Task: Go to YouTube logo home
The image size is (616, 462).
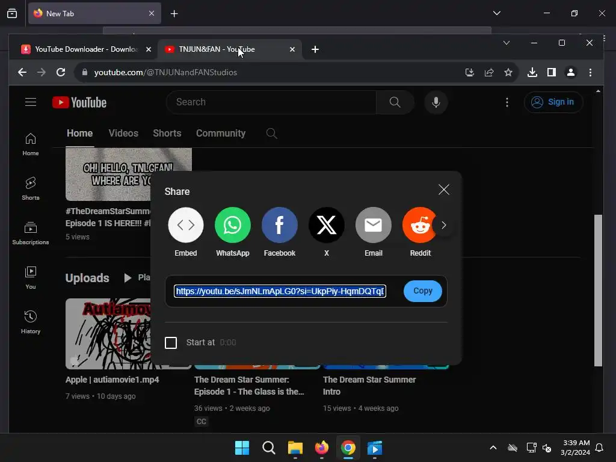Action: 79,102
